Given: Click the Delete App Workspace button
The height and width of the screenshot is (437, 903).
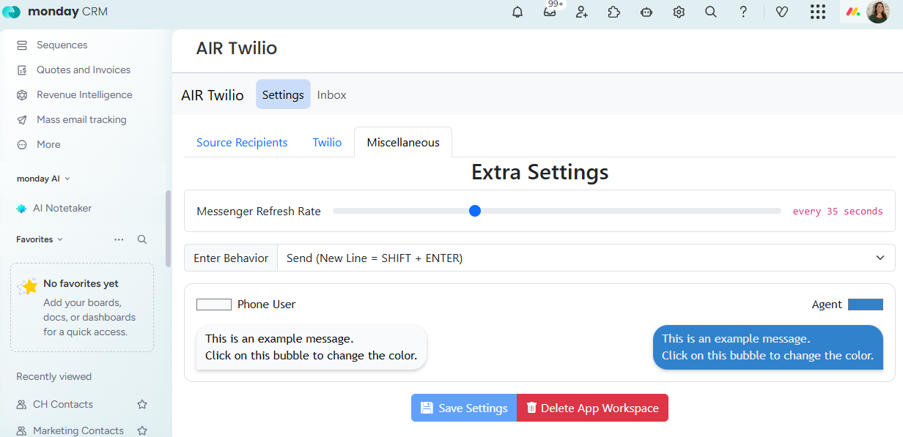Looking at the screenshot, I should [592, 408].
